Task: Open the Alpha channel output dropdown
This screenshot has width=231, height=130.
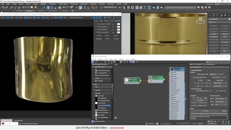Action: (x=221, y=99)
